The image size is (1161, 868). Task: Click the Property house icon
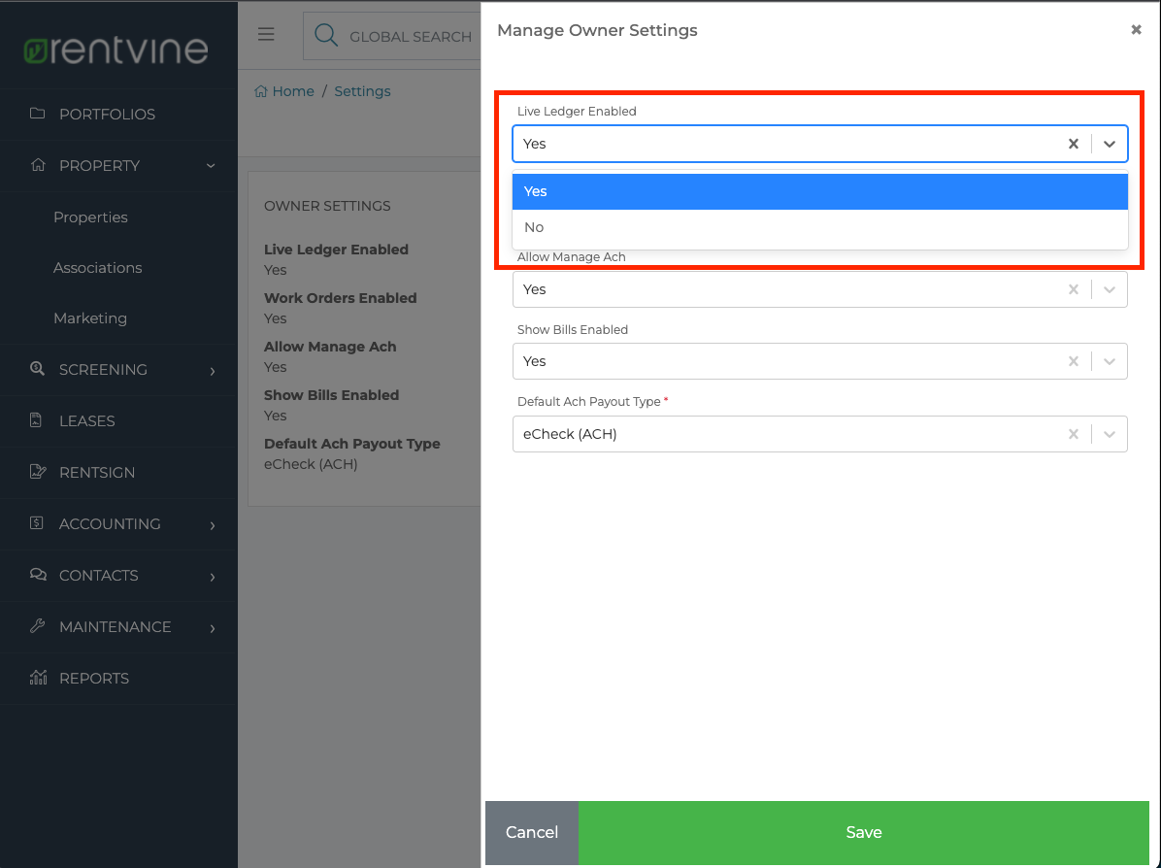click(x=38, y=165)
